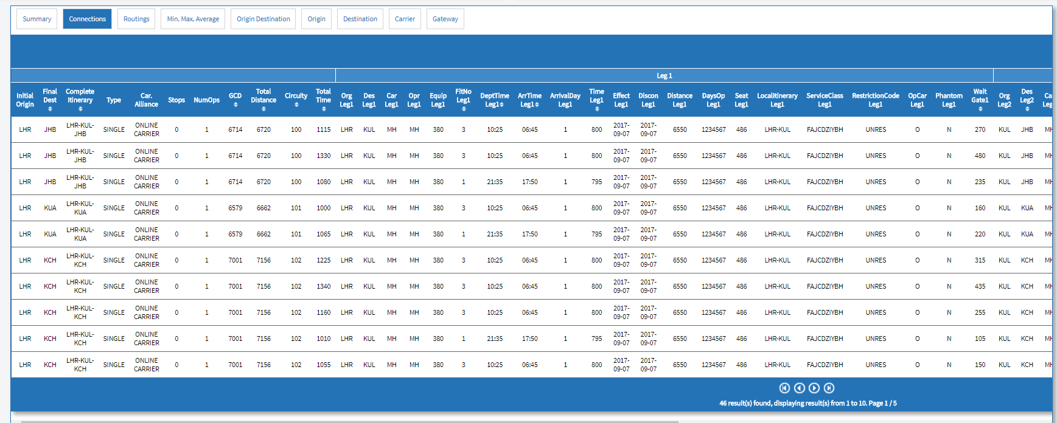Show the Origin tab
Image resolution: width=1057 pixels, height=423 pixels.
(316, 19)
